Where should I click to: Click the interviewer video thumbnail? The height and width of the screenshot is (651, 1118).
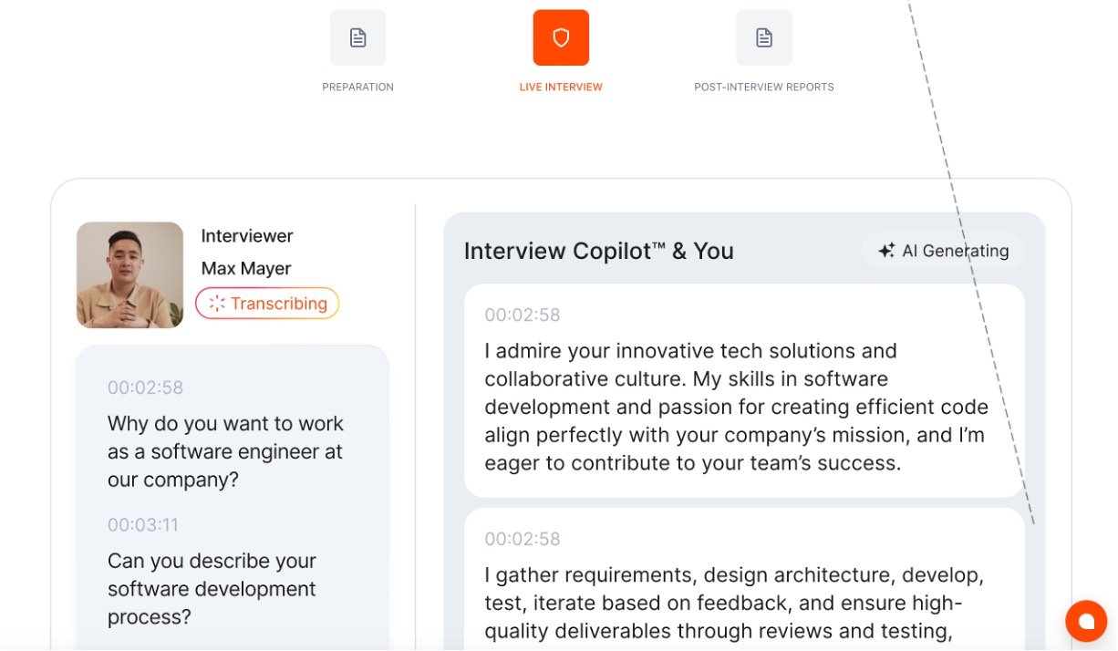(129, 274)
